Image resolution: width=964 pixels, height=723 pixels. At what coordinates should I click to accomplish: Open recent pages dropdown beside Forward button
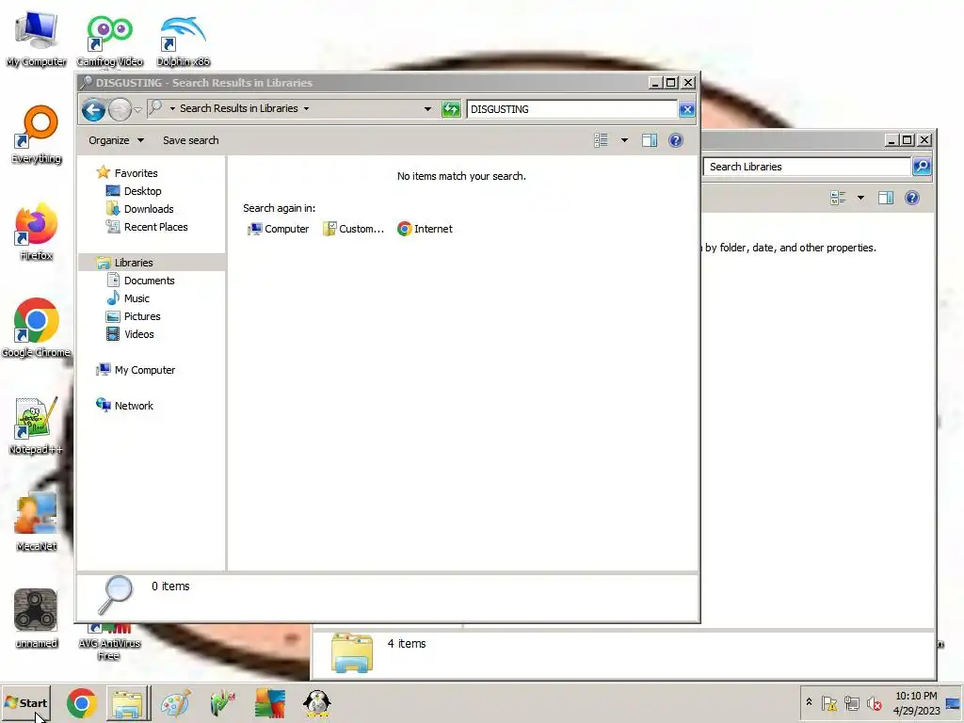click(x=137, y=110)
